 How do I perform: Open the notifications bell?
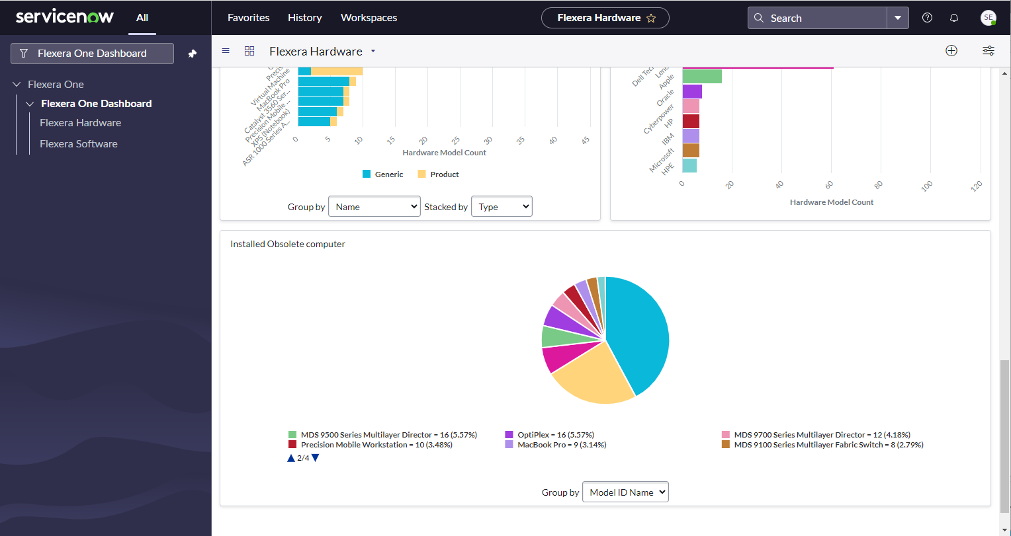click(x=953, y=18)
